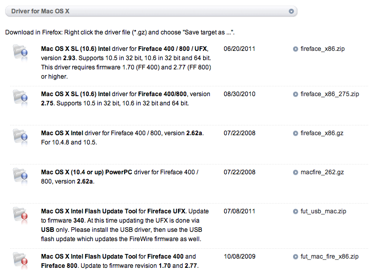Click arrow icon next to fireface_x86_275.zip
Image resolution: width=369 pixels, height=273 pixels.
pyautogui.click(x=296, y=95)
